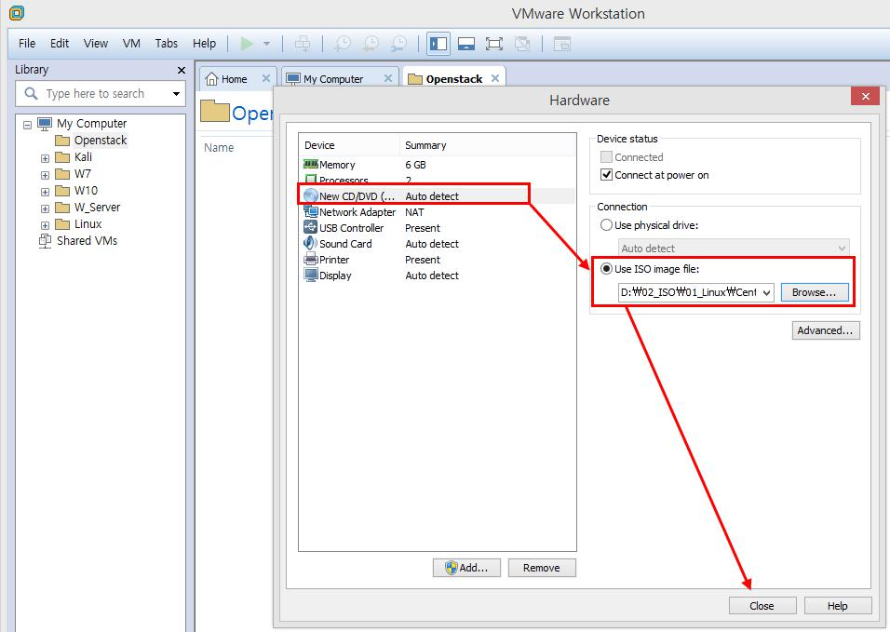Select Use physical drive radio button
The image size is (890, 632).
point(606,225)
